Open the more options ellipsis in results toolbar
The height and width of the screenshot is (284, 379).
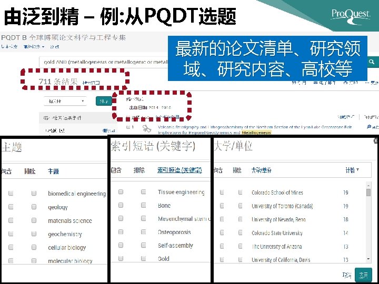pos(367,83)
